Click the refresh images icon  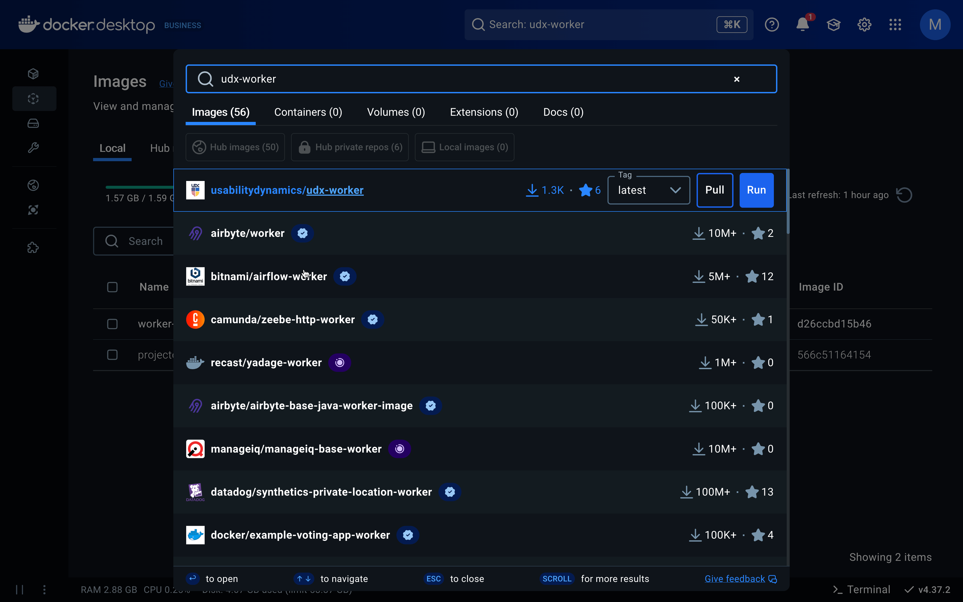(x=904, y=195)
